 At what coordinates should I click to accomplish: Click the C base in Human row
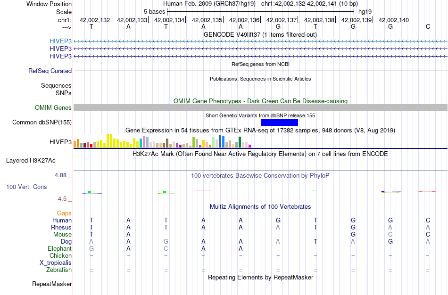tap(428, 220)
